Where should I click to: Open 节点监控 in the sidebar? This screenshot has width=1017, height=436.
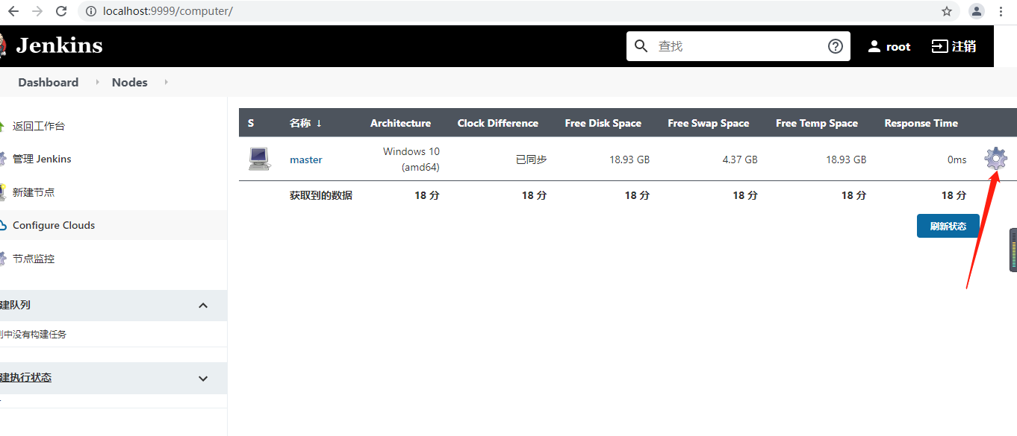pos(34,259)
